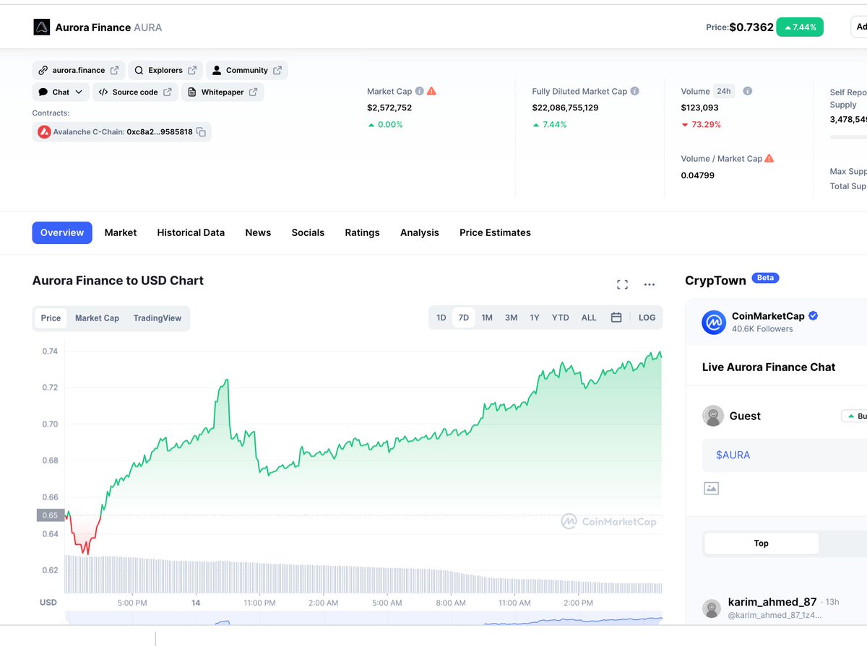Click the $AURA post input field

coord(785,455)
